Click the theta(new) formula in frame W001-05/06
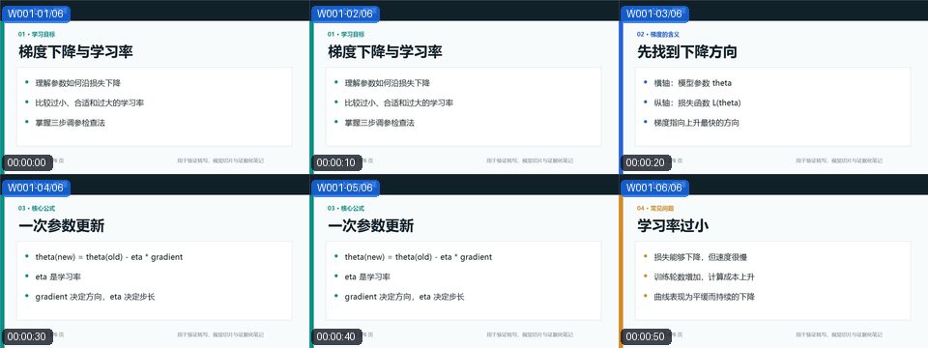Image resolution: width=928 pixels, height=348 pixels. click(419, 257)
